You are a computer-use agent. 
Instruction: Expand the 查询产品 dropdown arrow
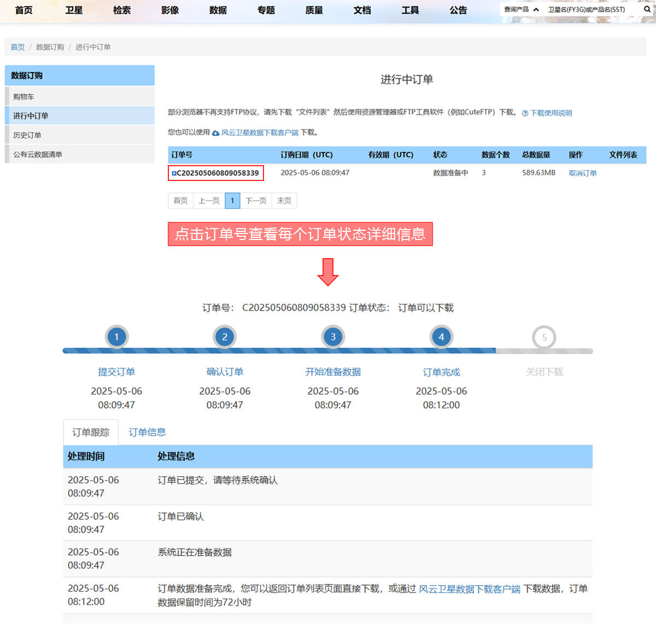(x=536, y=10)
